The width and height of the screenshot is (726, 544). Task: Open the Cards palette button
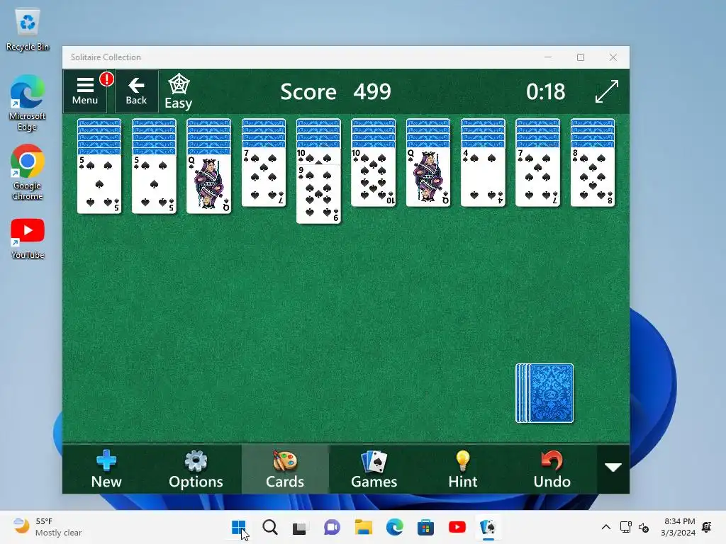tap(285, 469)
